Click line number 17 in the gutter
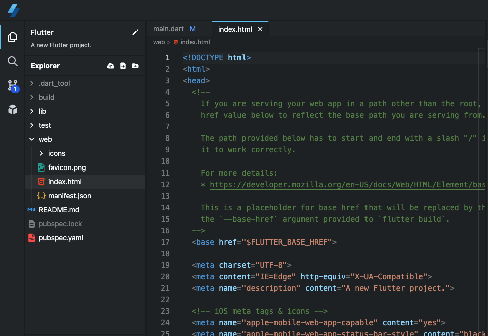This screenshot has width=488, height=336. 165,242
